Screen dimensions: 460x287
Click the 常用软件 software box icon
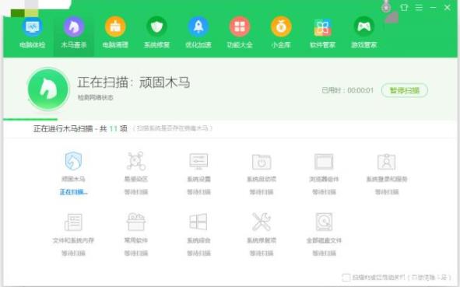pyautogui.click(x=136, y=222)
